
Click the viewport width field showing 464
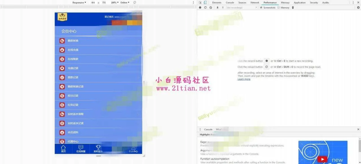(93, 3)
